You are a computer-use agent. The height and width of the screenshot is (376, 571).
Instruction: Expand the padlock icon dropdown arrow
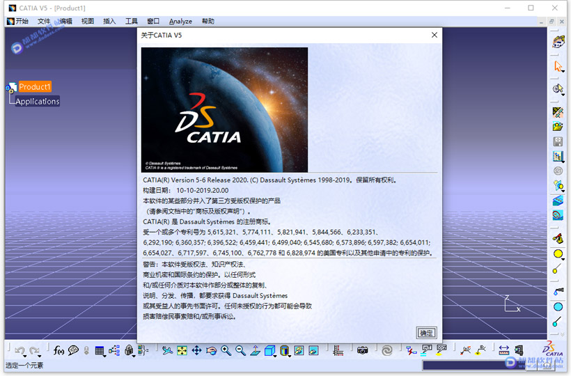pos(134,356)
